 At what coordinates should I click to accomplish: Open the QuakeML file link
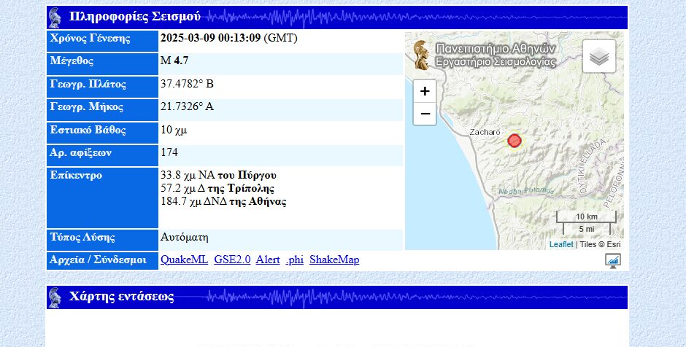184,260
